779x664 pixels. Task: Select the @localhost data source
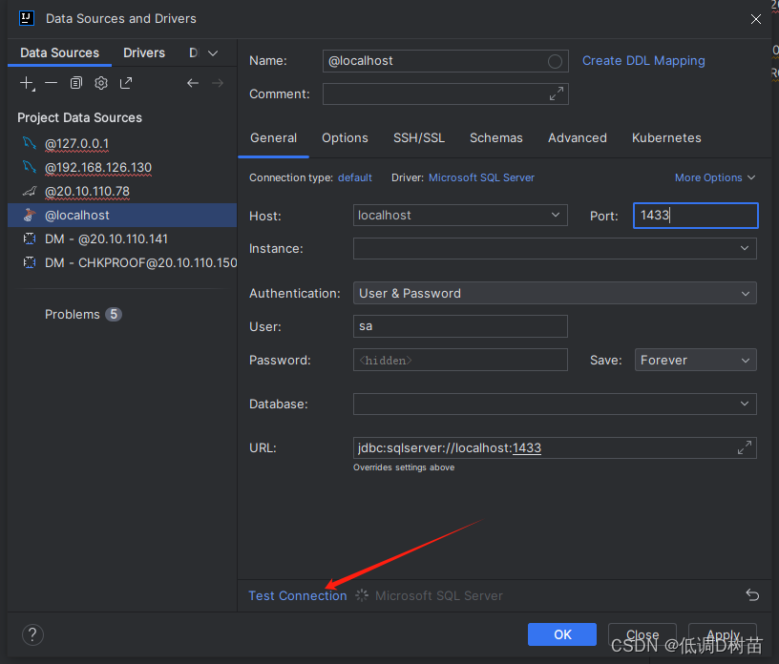[122, 215]
